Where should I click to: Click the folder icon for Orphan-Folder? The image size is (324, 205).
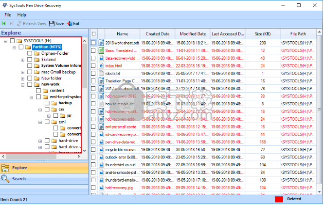[37, 53]
